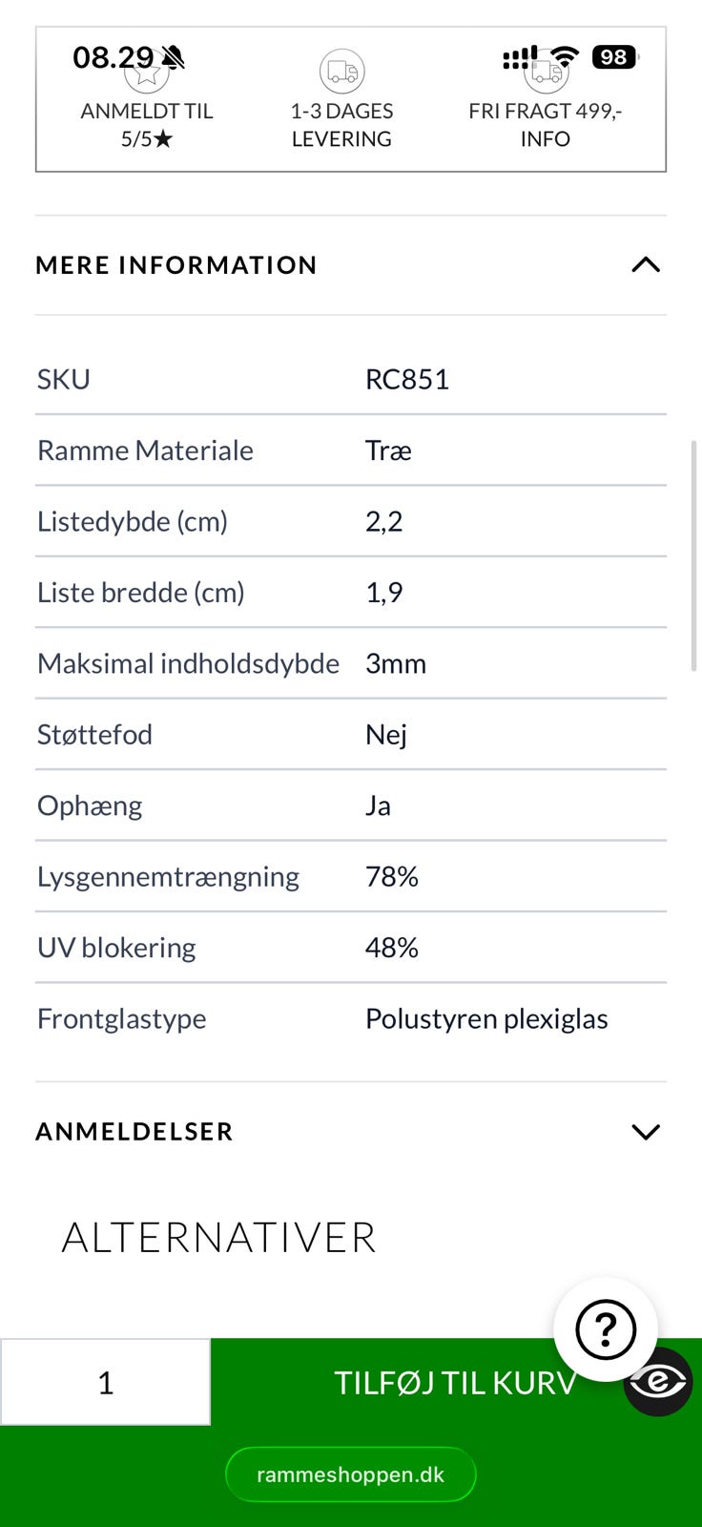Screen dimensions: 702x1527
Task: Open the e-mærket trust badge icon
Action: click(x=658, y=1382)
